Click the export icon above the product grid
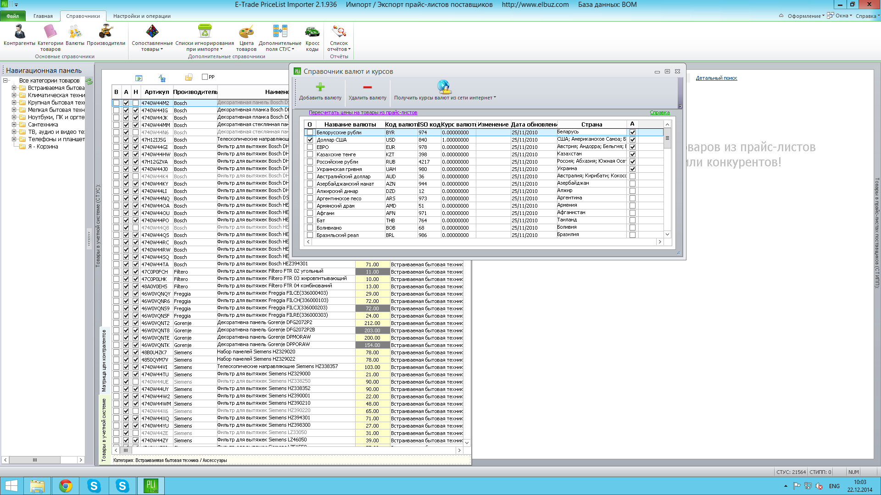The width and height of the screenshot is (881, 495). [139, 78]
